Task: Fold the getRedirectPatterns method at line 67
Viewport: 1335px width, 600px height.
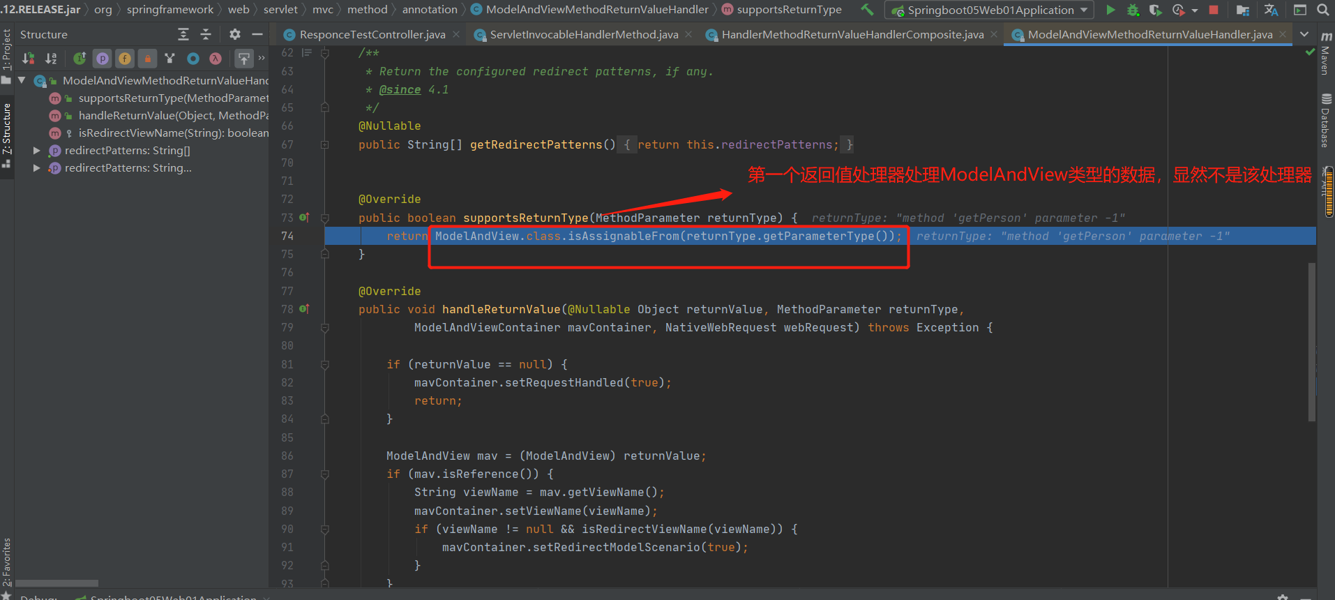Action: (x=324, y=144)
